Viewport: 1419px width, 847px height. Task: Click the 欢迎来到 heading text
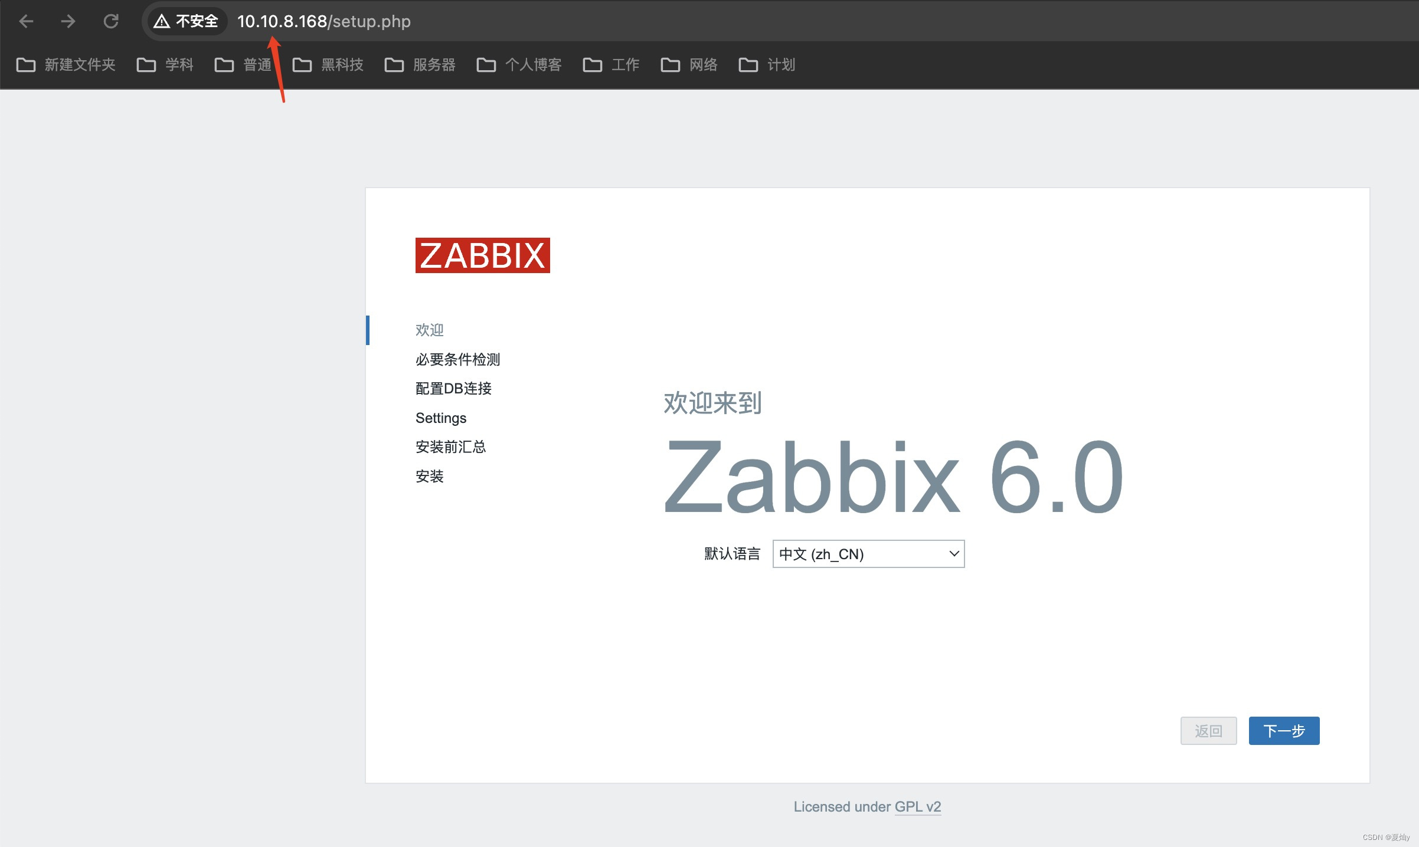coord(712,403)
